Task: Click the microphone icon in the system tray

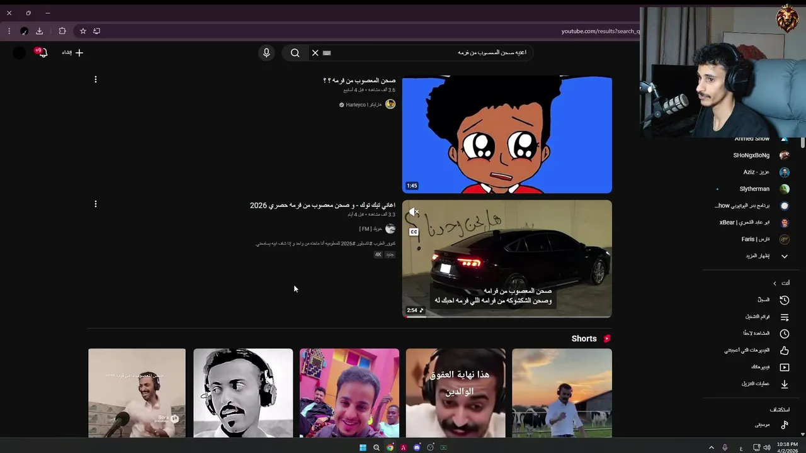Action: [725, 447]
